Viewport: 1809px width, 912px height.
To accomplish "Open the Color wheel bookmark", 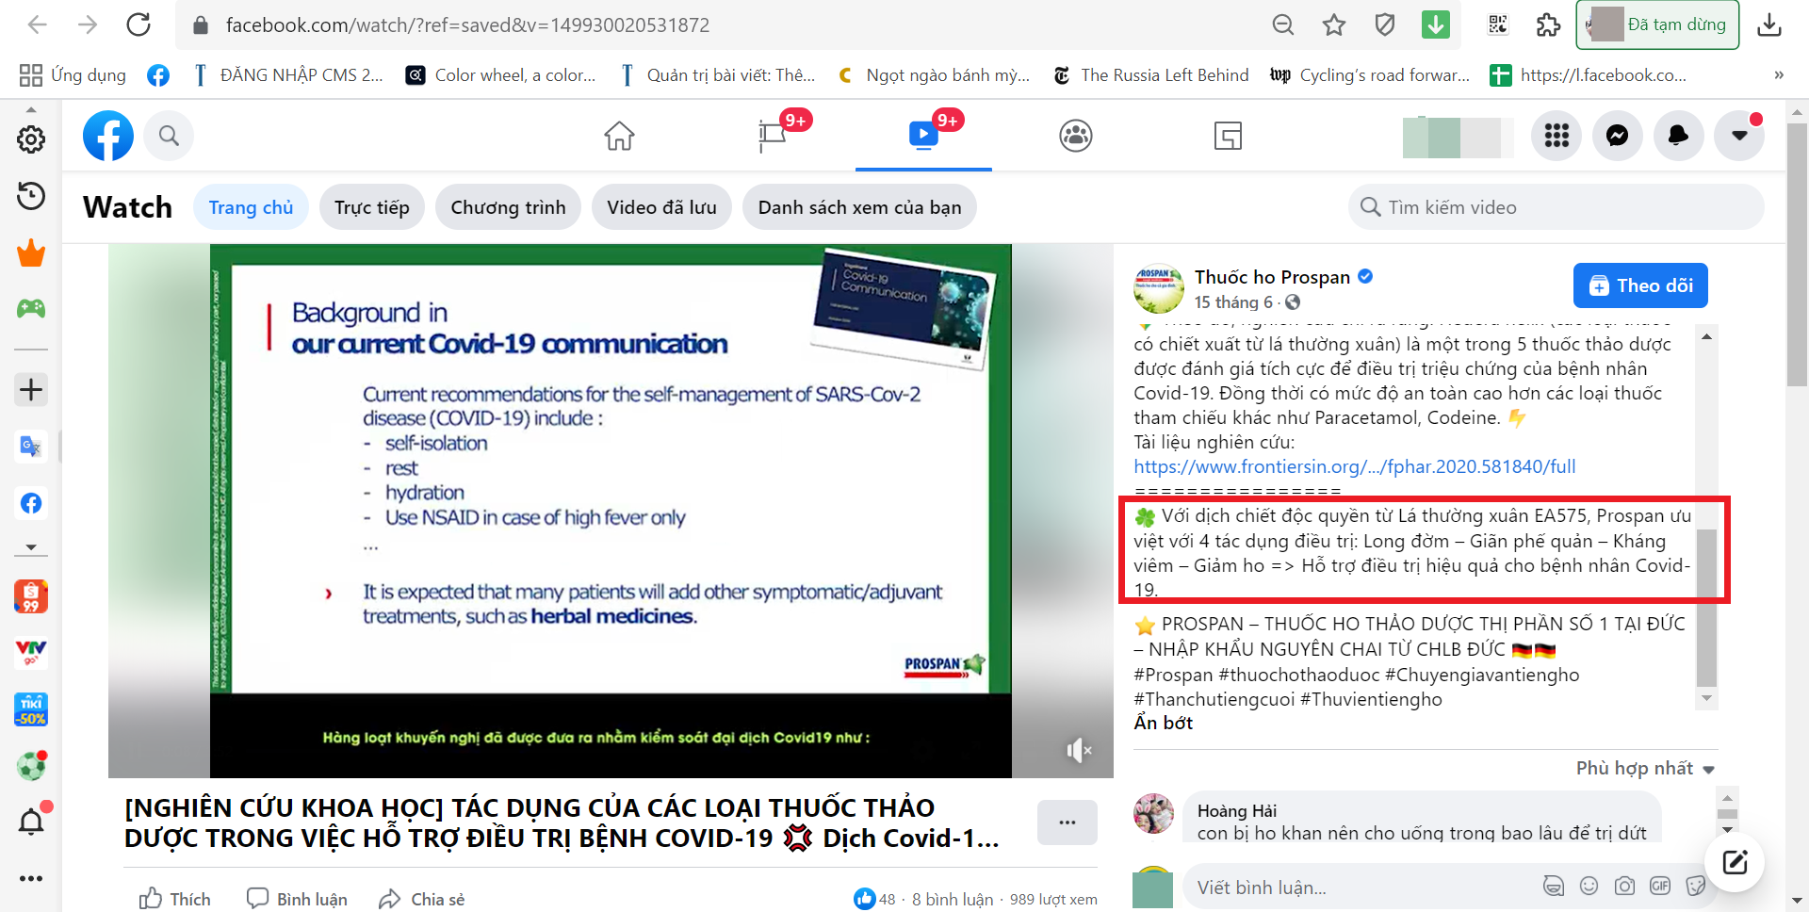I will pos(501,75).
